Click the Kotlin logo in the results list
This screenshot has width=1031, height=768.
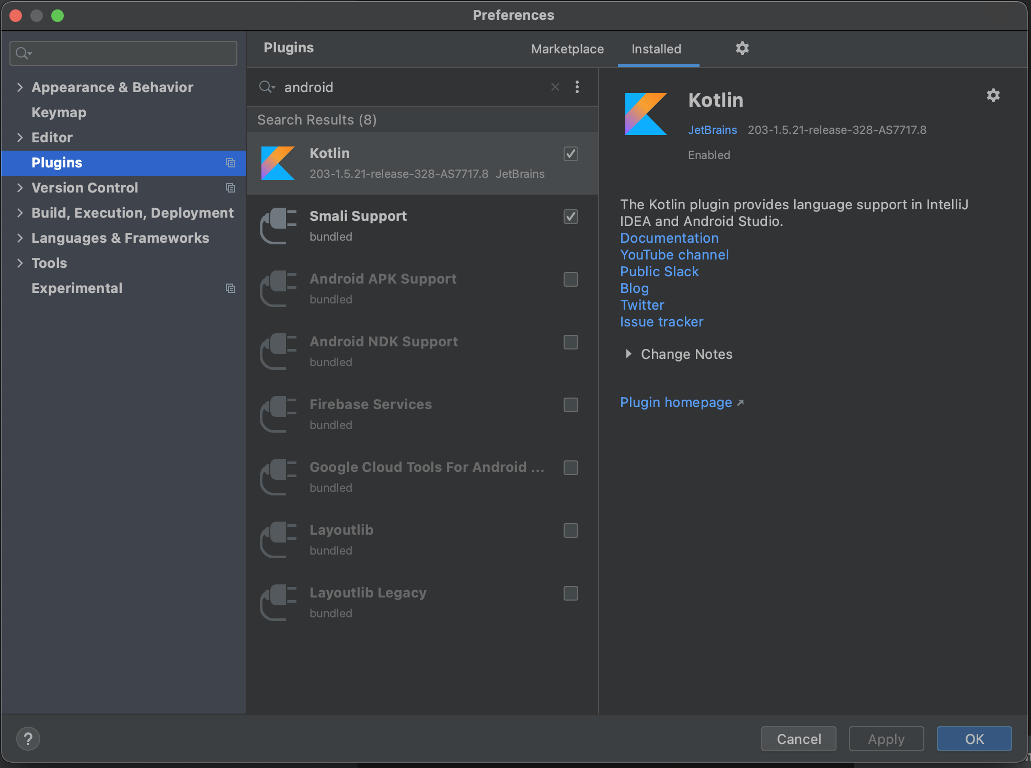[x=278, y=163]
